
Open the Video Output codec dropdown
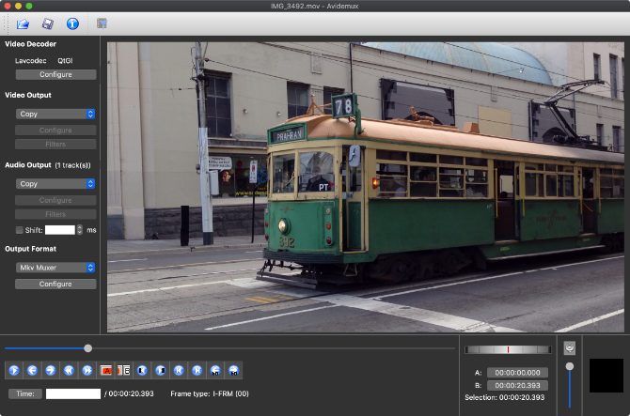click(55, 114)
